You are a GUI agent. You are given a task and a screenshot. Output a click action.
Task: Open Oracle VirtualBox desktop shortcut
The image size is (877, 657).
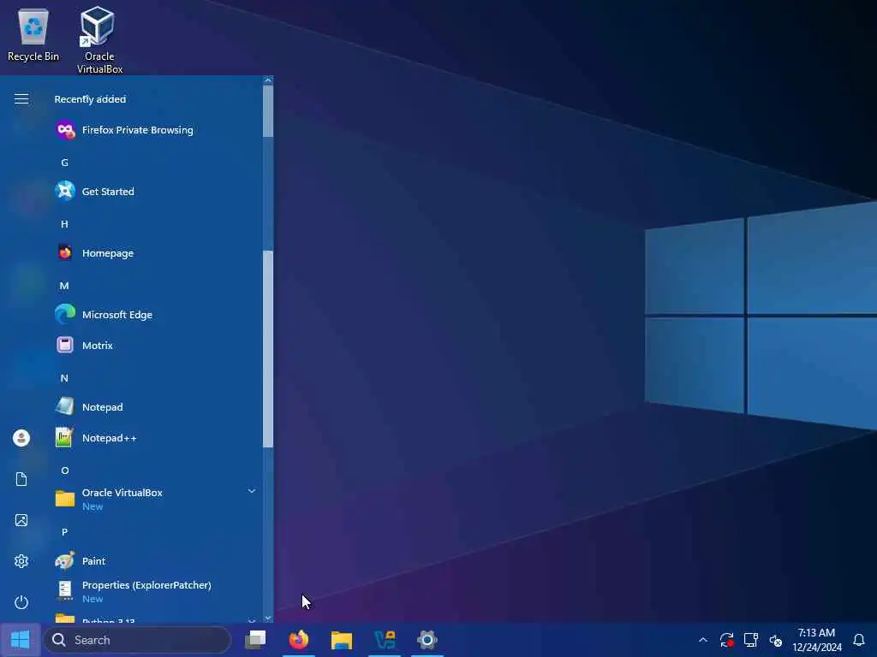coord(99,39)
